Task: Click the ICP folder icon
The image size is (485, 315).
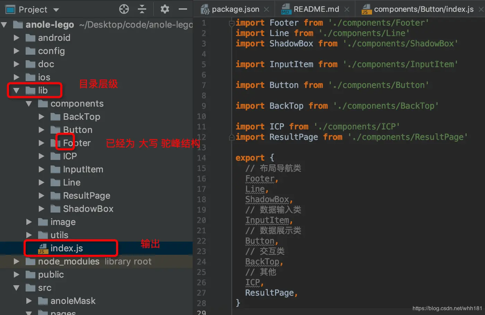Action: [x=55, y=156]
